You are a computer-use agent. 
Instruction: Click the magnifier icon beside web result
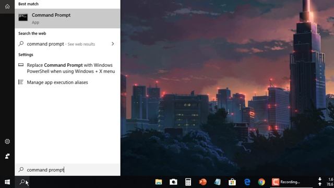(x=21, y=44)
